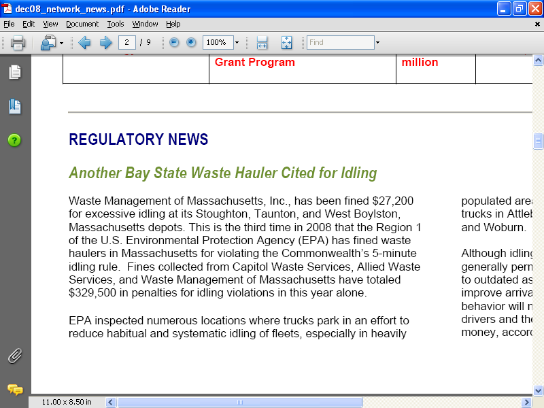This screenshot has height=408, width=544.
Task: Open the zoom level dropdown arrow
Action: coord(237,43)
